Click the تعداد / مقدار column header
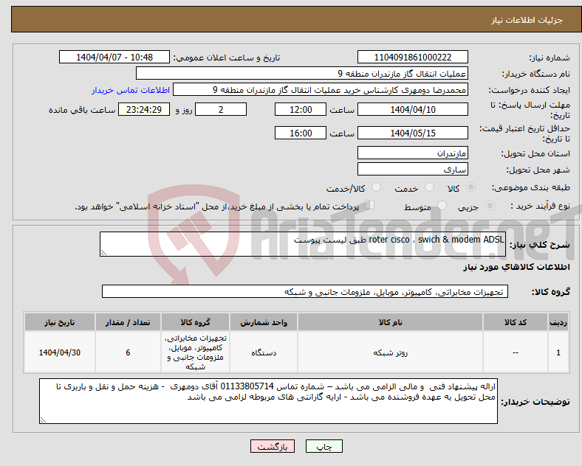 (x=128, y=322)
